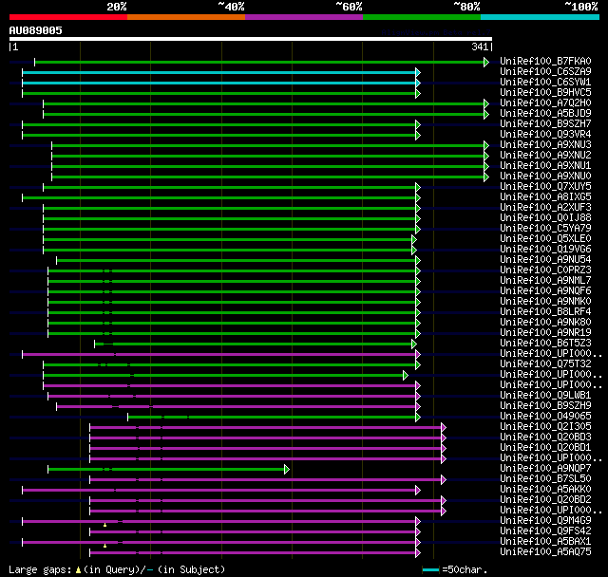This screenshot has width=608, height=577.
Task: Click the green ~80% identity legend segment
Action: click(422, 17)
